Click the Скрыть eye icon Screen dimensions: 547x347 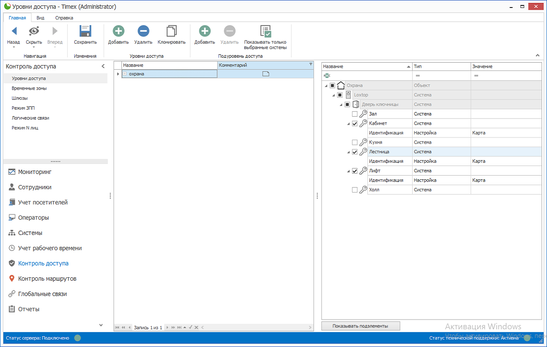point(34,31)
